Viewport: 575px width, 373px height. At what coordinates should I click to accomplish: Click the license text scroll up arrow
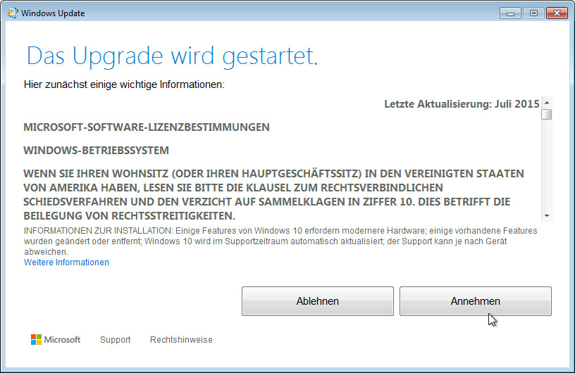pos(547,103)
